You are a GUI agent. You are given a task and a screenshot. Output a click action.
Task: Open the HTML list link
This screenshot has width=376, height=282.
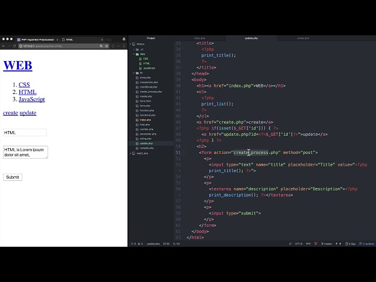tap(28, 92)
